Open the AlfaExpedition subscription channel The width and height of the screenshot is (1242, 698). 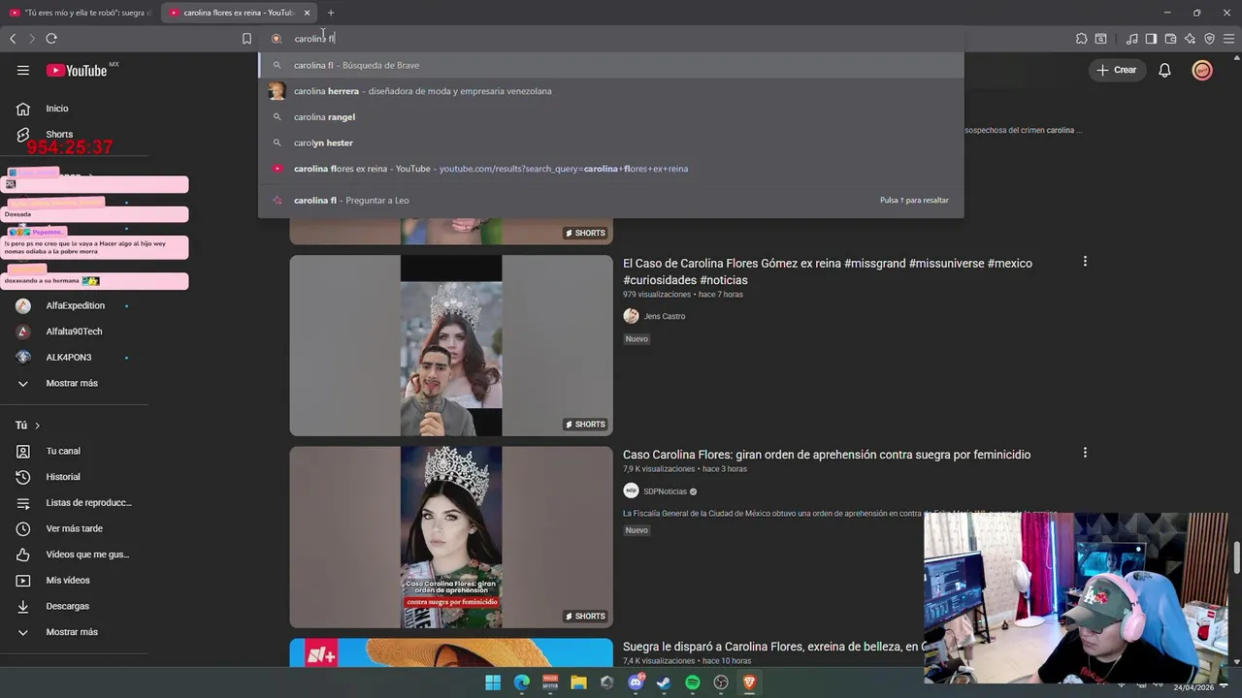[x=75, y=305]
